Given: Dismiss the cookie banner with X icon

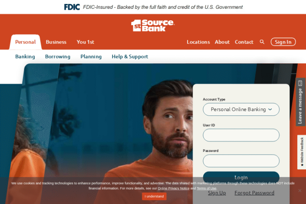Looking at the screenshot, I should 300,190.
